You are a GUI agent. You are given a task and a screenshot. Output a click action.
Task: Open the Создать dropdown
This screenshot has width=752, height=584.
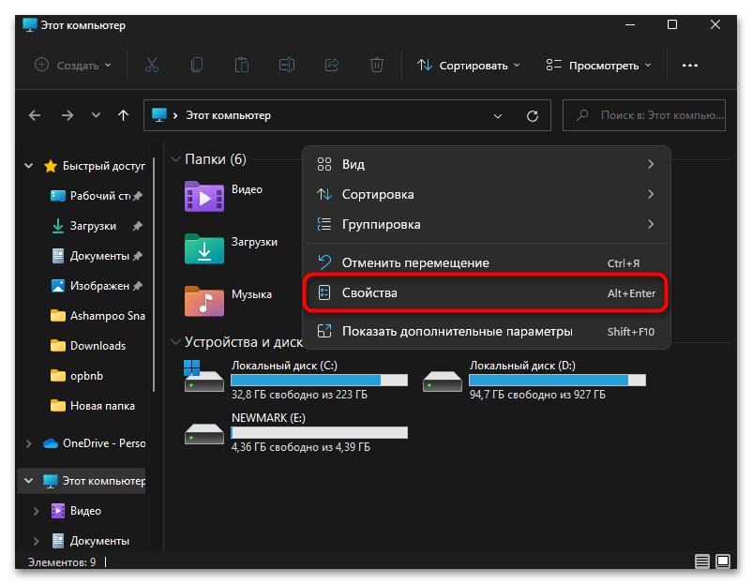pyautogui.click(x=73, y=66)
